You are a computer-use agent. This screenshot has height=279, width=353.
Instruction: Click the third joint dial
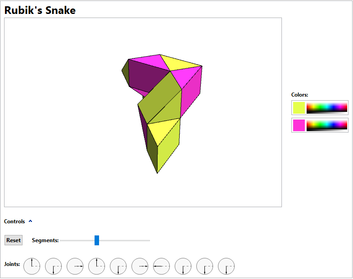[x=75, y=266]
